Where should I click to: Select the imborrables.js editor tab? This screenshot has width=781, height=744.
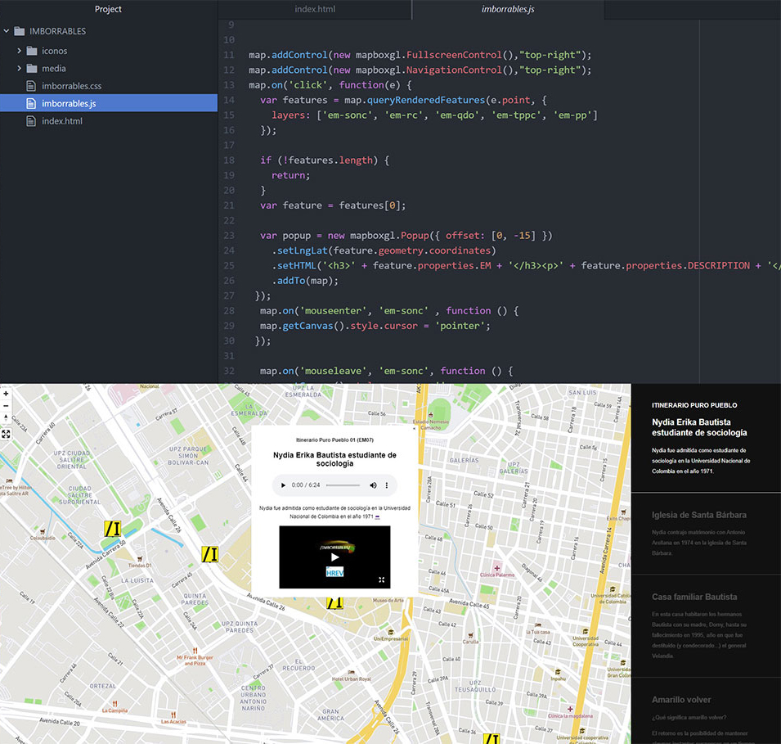pyautogui.click(x=508, y=9)
